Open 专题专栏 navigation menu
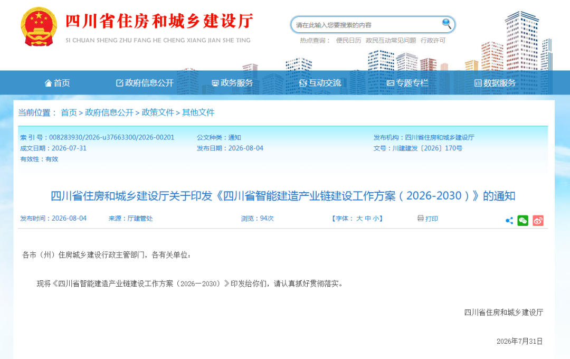Screen dimensions: 570x359 point(407,83)
